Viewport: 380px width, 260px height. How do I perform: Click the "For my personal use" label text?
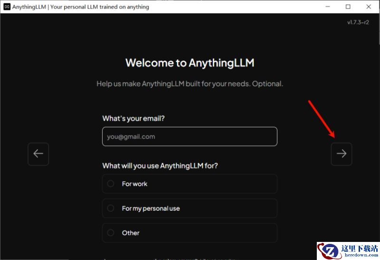[x=151, y=208]
